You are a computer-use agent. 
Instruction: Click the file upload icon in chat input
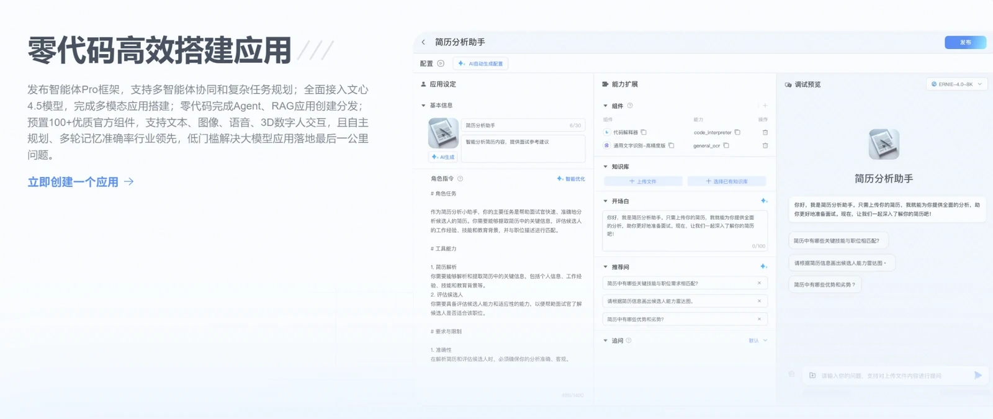click(x=812, y=376)
